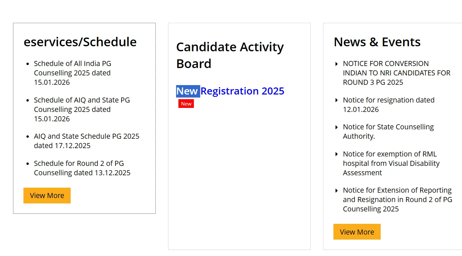Click View More under eservices/Schedule

(x=47, y=195)
